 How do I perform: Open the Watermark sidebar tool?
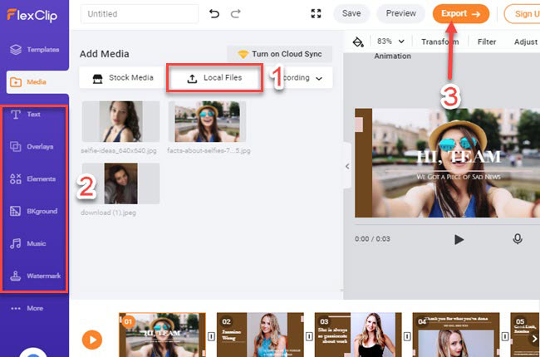35,276
